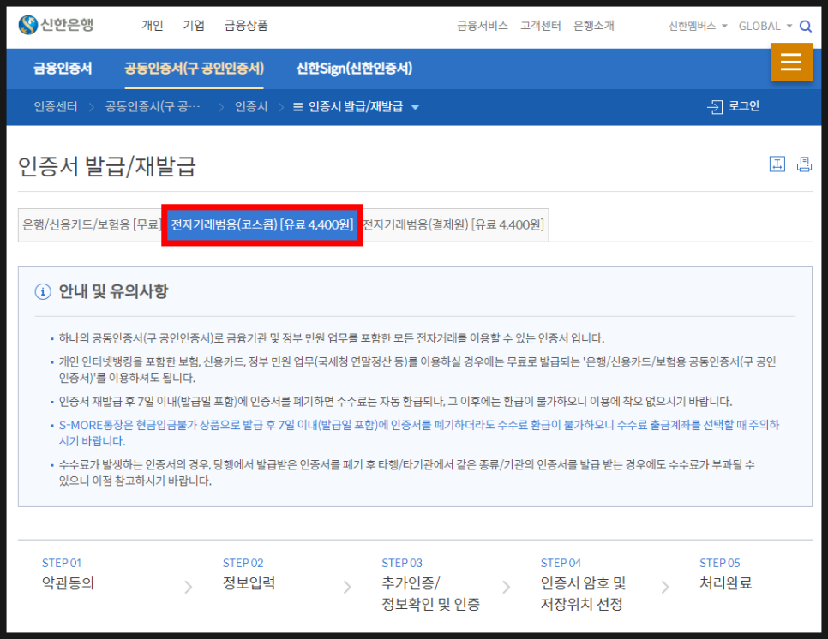The image size is (828, 639).
Task: Click the 로그인 arrow icon
Action: 713,106
